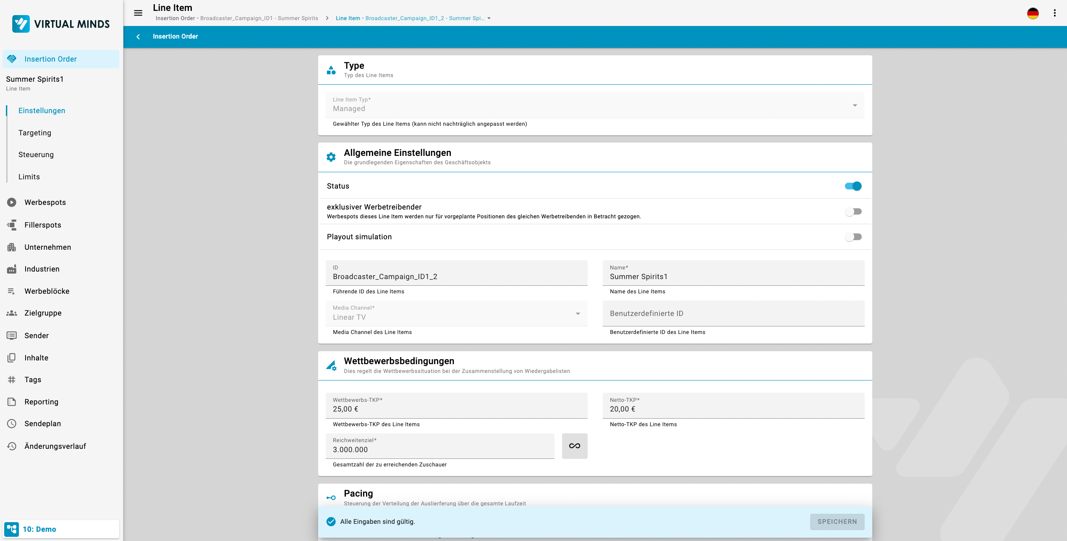The width and height of the screenshot is (1067, 541).
Task: Switch to the Targeting section
Action: click(x=35, y=133)
